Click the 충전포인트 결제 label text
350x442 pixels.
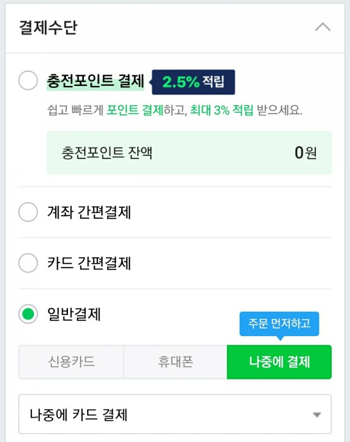[96, 81]
